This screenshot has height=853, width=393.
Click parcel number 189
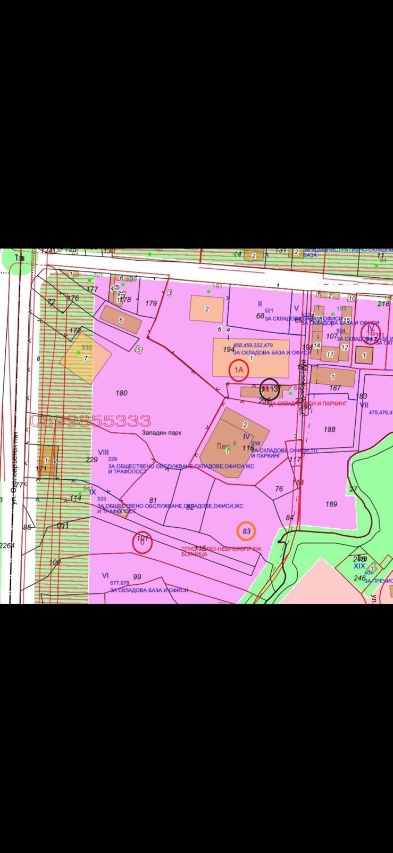tap(331, 504)
